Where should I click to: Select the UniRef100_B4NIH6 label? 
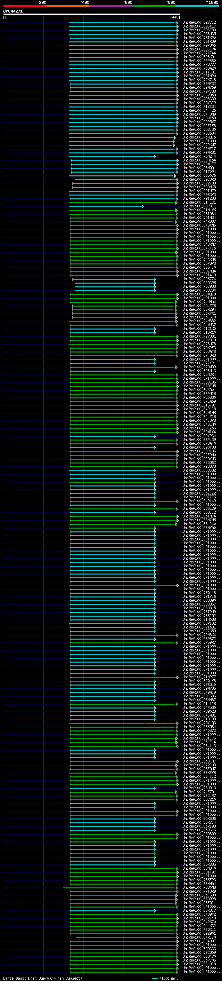[x=199, y=413]
